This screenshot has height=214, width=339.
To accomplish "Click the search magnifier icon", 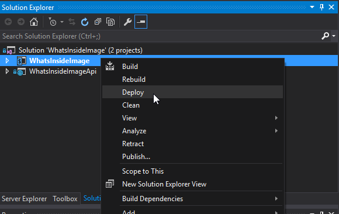I will [x=325, y=36].
